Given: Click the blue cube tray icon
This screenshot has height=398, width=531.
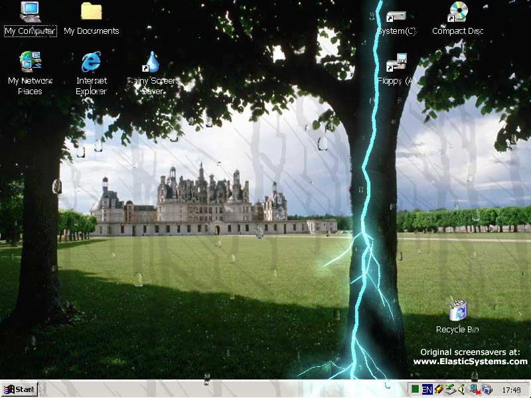Looking at the screenshot, I should 487,389.
